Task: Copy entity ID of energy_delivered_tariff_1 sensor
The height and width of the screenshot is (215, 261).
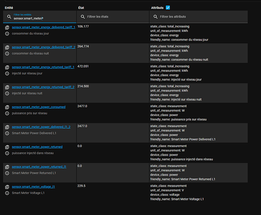Action: (7, 27)
